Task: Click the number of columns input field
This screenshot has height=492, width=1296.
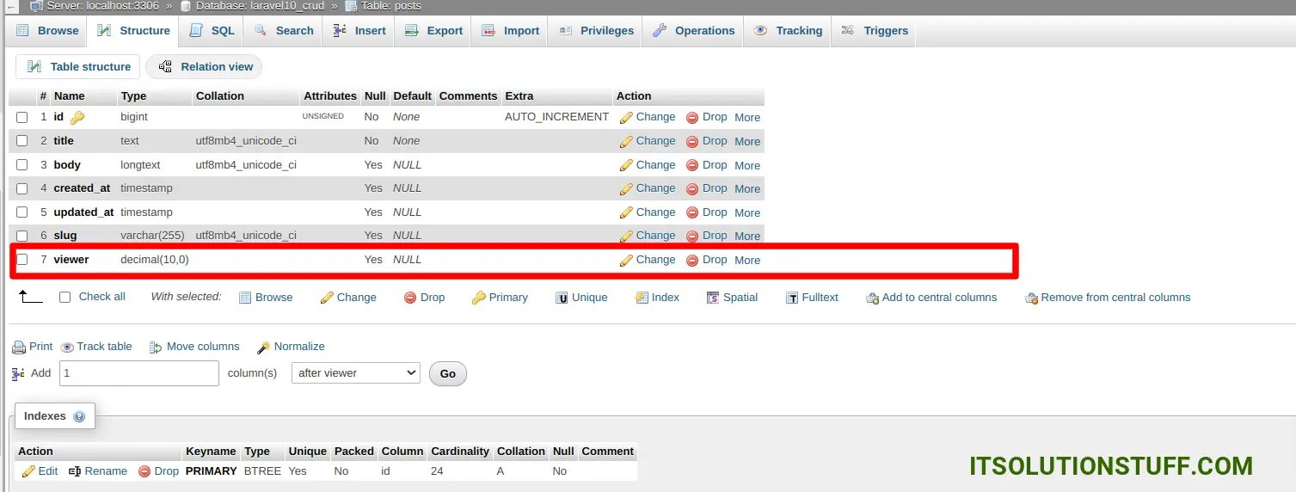Action: point(139,373)
